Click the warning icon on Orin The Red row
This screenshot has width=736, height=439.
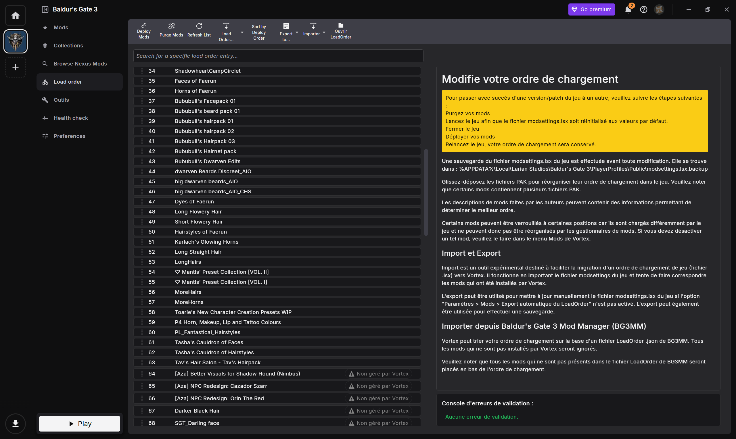click(351, 399)
